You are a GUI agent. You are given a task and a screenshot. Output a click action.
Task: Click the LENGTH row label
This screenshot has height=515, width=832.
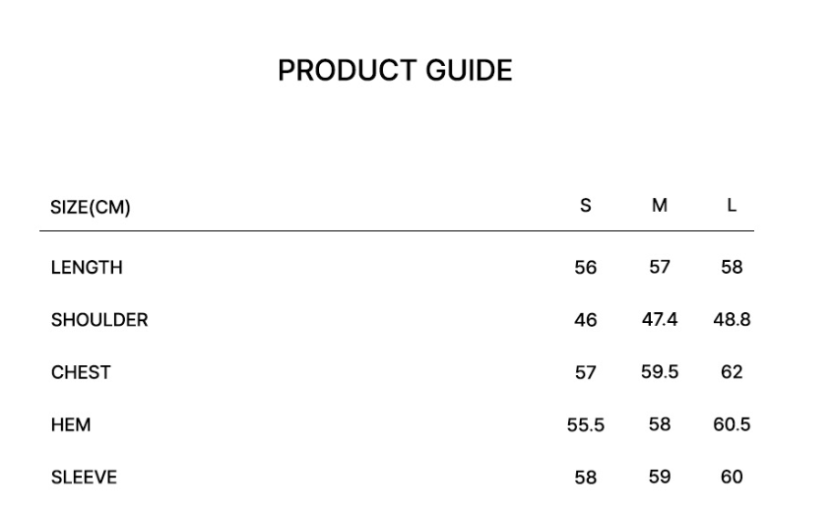[x=87, y=267]
